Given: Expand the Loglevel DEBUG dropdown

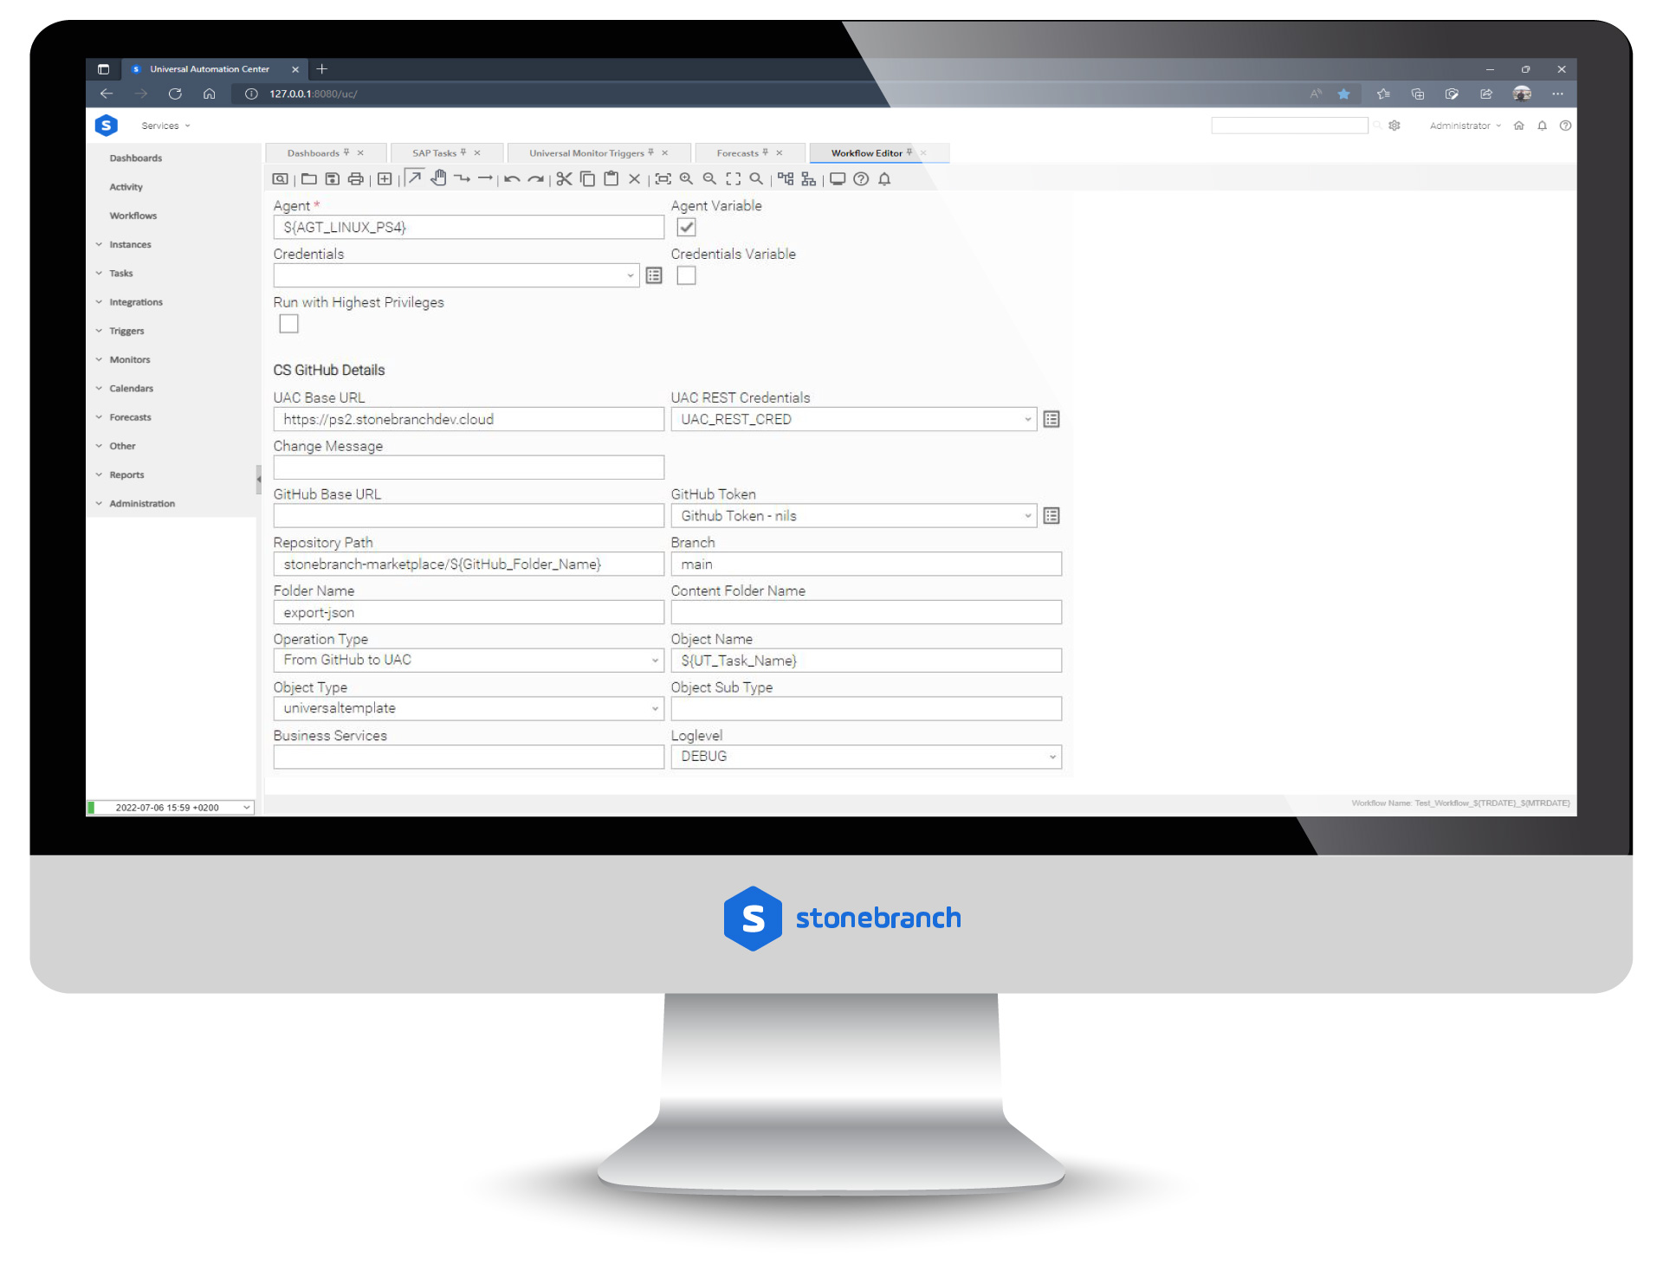Looking at the screenshot, I should pyautogui.click(x=1051, y=754).
